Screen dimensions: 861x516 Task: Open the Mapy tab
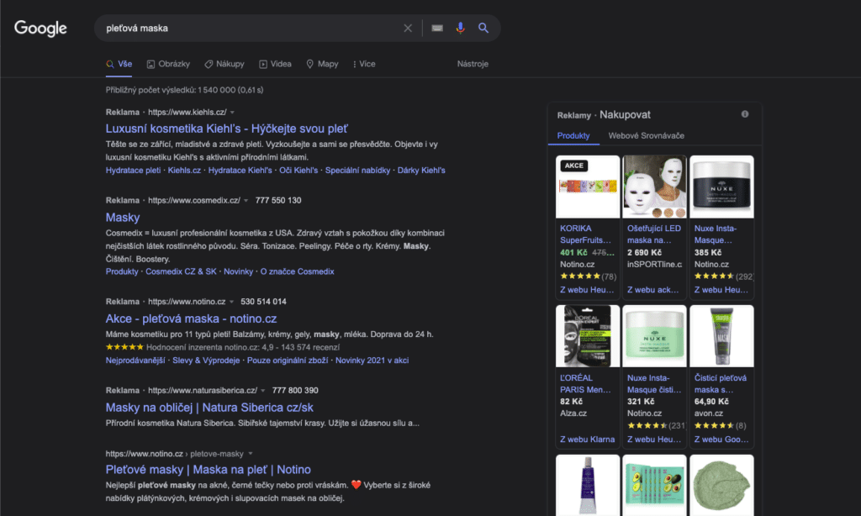(322, 64)
